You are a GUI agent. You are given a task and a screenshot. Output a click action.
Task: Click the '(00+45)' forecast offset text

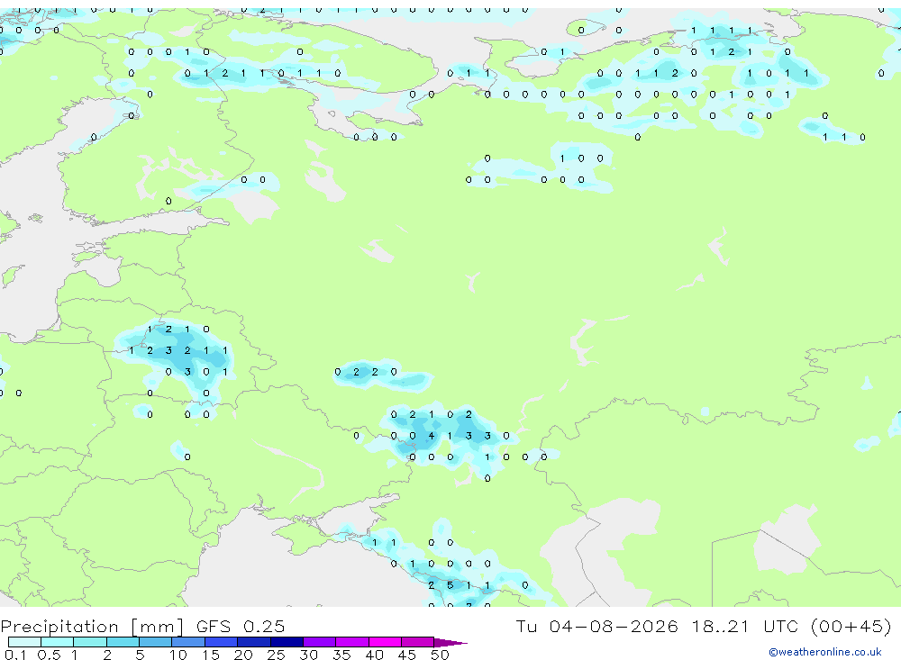pyautogui.click(x=851, y=626)
